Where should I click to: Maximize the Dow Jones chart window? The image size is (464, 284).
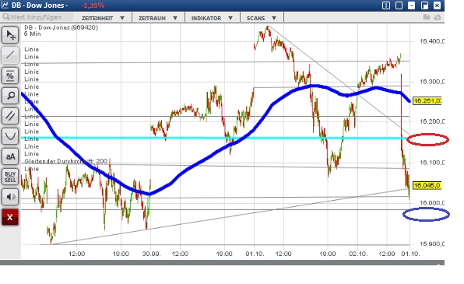[424, 5]
